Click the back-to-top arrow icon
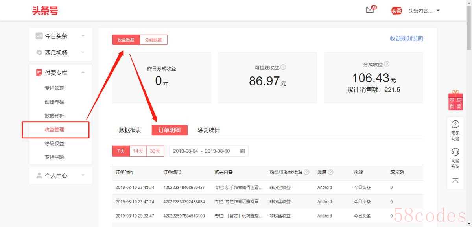Viewport: 472px width, 227px height. coord(455,180)
